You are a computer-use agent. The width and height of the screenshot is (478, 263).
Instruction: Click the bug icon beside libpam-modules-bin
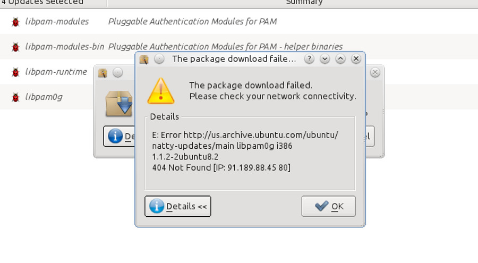[15, 47]
